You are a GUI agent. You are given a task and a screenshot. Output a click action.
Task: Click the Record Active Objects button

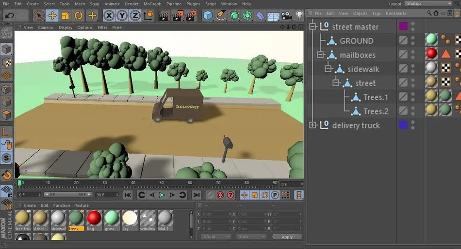(x=210, y=195)
